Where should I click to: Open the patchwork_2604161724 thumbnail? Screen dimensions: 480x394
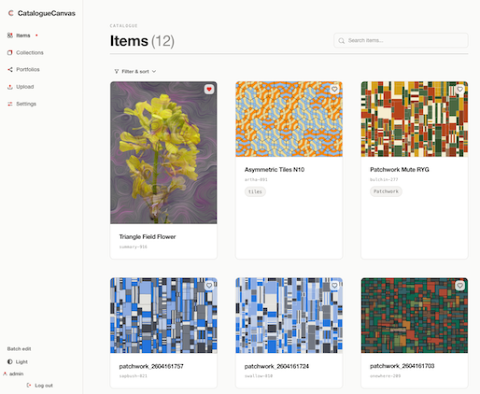point(289,316)
